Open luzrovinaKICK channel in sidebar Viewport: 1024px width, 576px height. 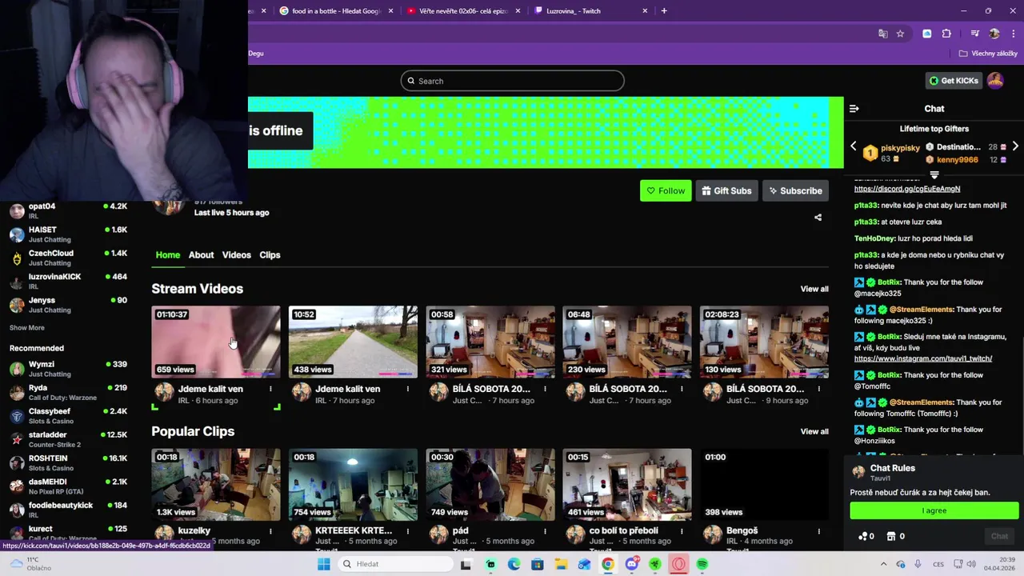[68, 281]
